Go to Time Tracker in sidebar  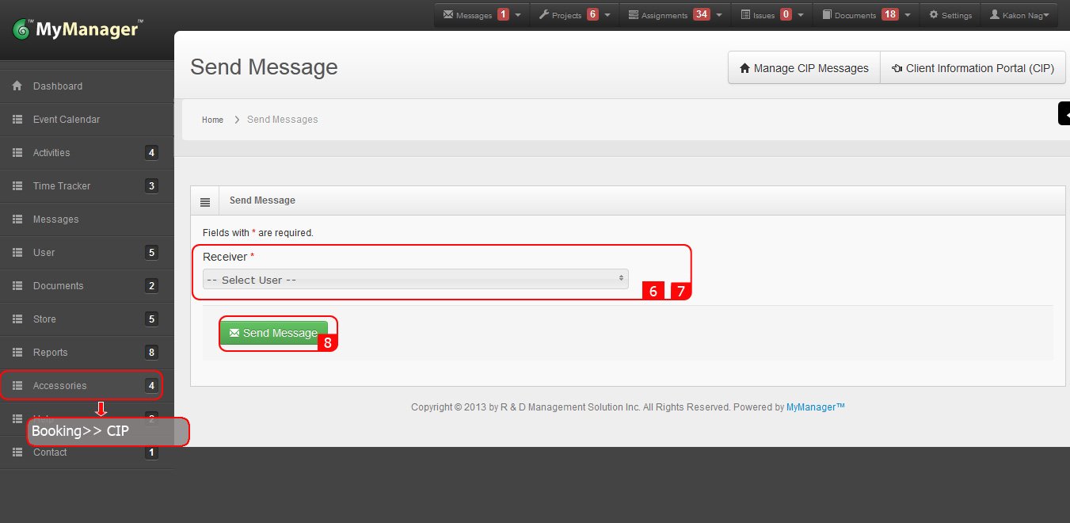click(x=62, y=186)
